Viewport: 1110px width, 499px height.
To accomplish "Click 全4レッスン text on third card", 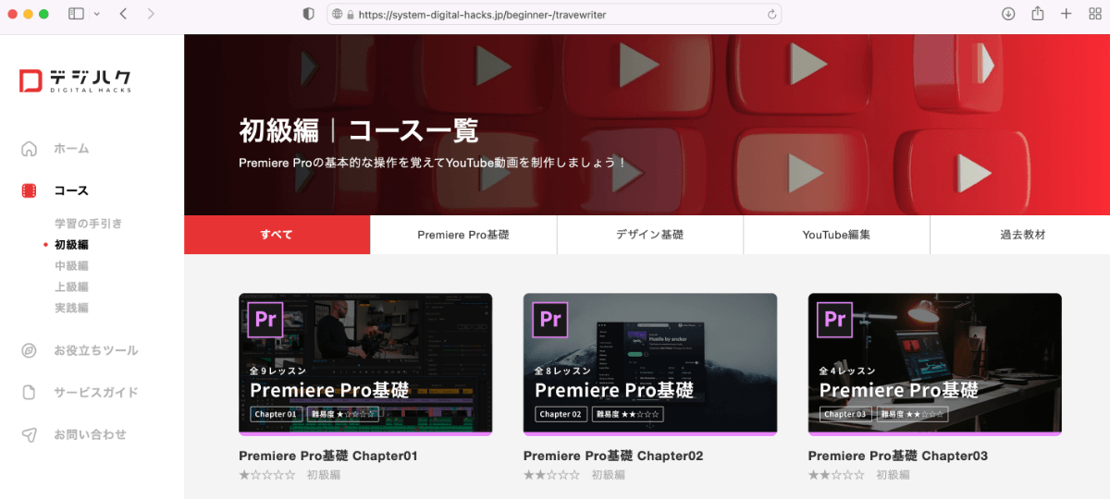I will click(846, 371).
